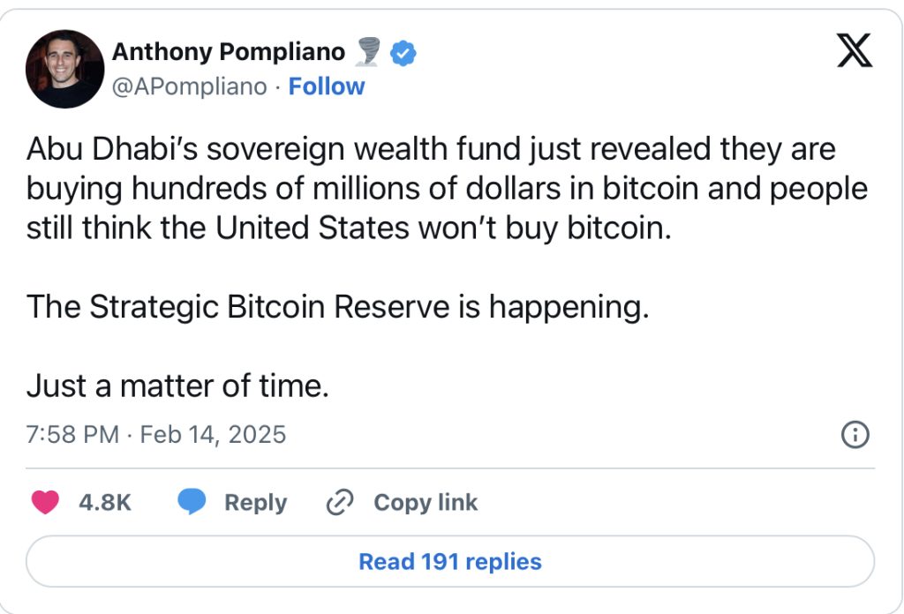Click the Strategic Bitcoin Reserve sentence

[337, 306]
